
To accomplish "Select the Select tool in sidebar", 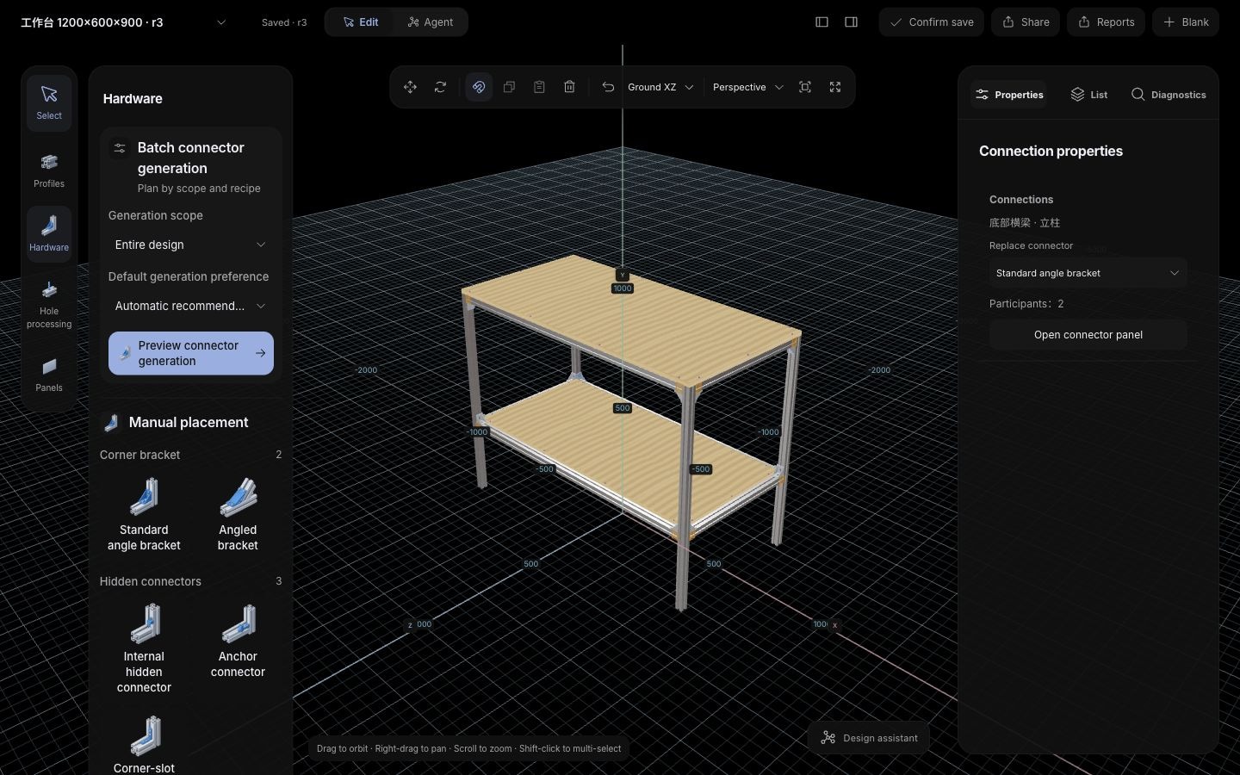I will [49, 102].
